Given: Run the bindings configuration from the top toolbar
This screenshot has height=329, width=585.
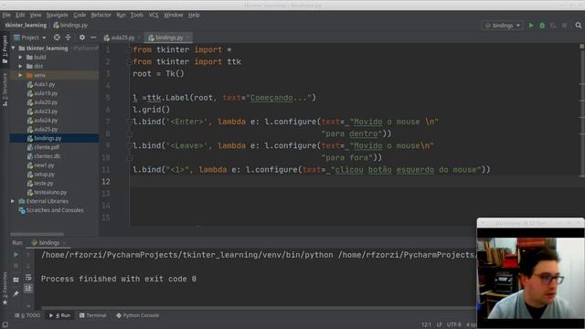Looking at the screenshot, I should click(x=531, y=26).
